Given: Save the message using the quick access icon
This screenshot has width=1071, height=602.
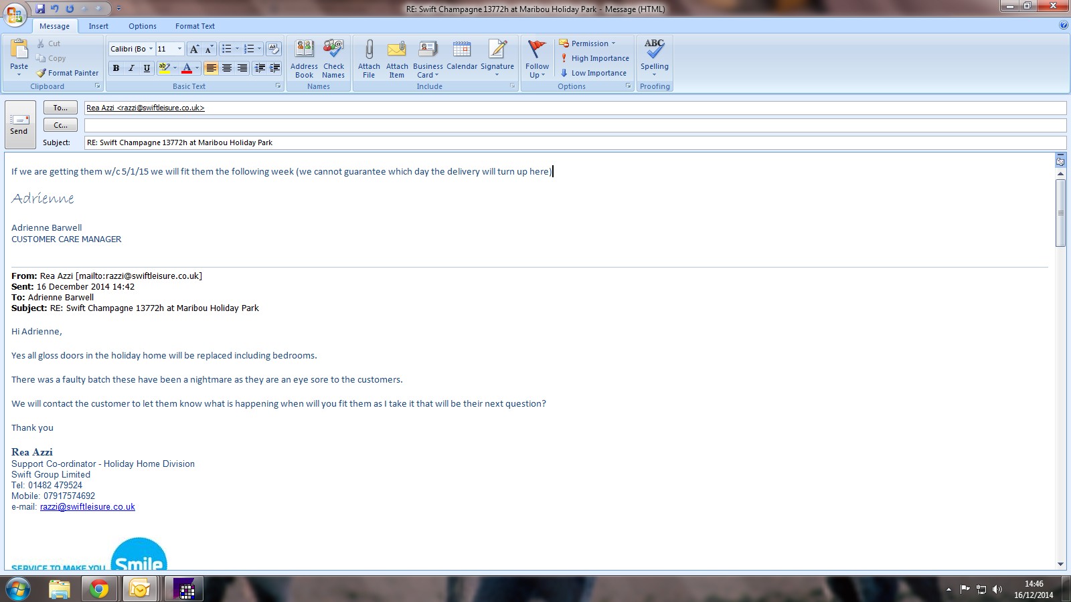Looking at the screenshot, I should (40, 9).
